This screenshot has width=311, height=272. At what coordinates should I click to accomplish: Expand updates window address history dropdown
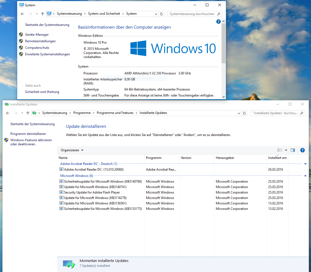click(x=239, y=113)
